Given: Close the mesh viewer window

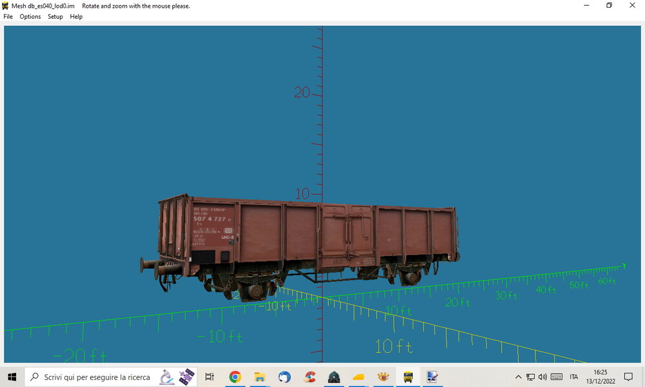Looking at the screenshot, I should coord(632,5).
